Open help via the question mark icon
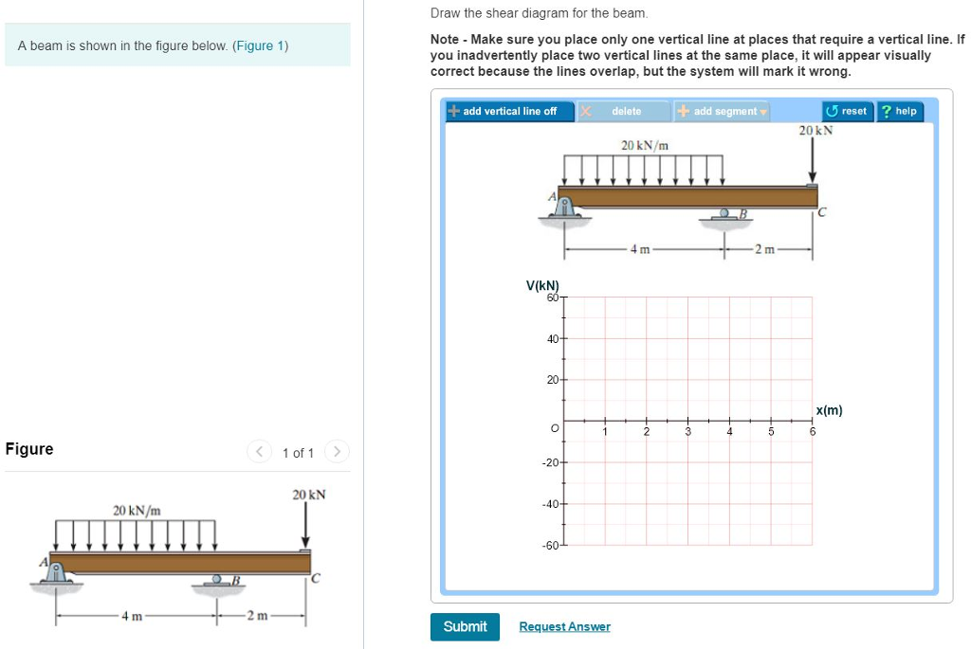This screenshot has height=649, width=971. 886,112
